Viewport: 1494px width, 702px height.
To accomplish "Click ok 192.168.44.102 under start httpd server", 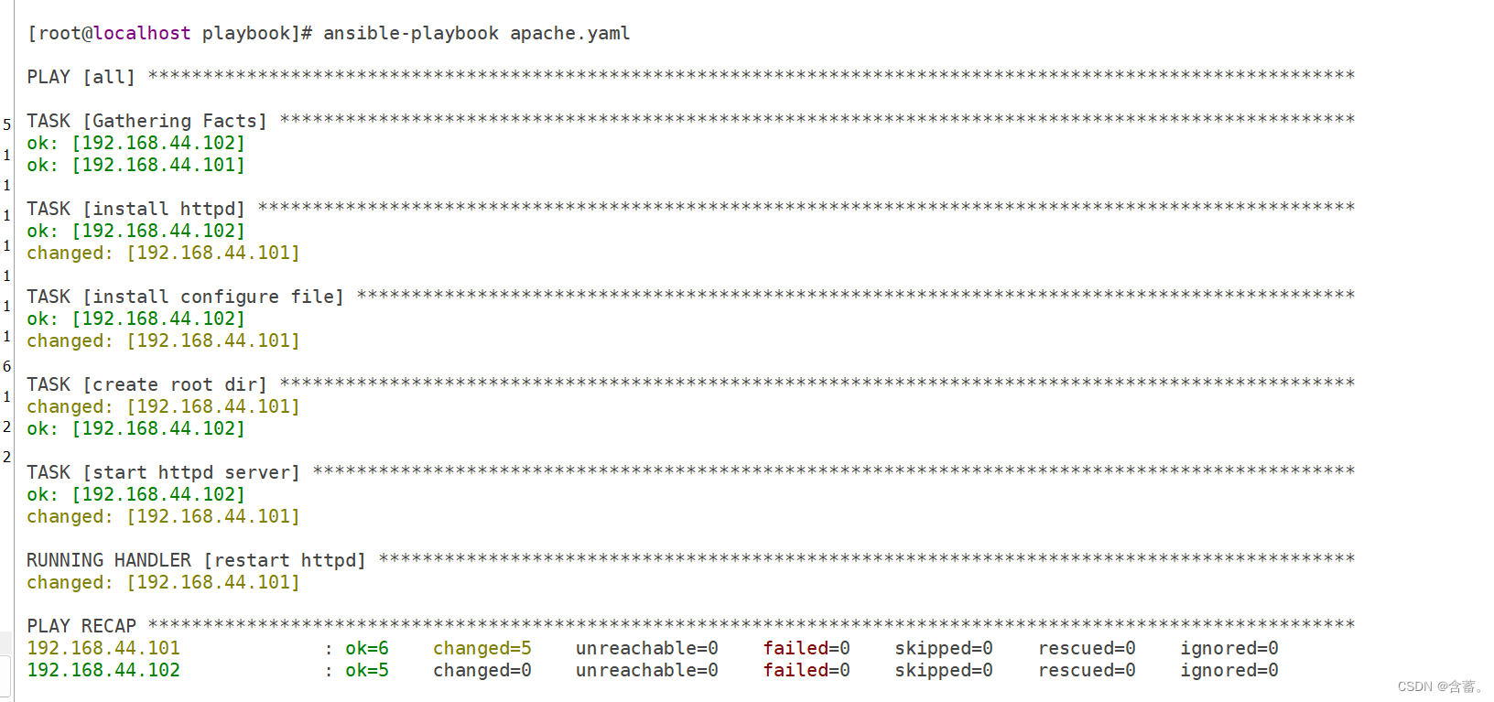I will click(135, 494).
